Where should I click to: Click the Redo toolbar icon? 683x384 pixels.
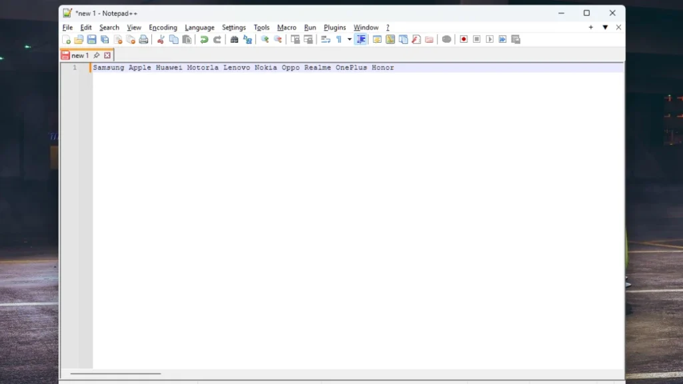pos(217,39)
